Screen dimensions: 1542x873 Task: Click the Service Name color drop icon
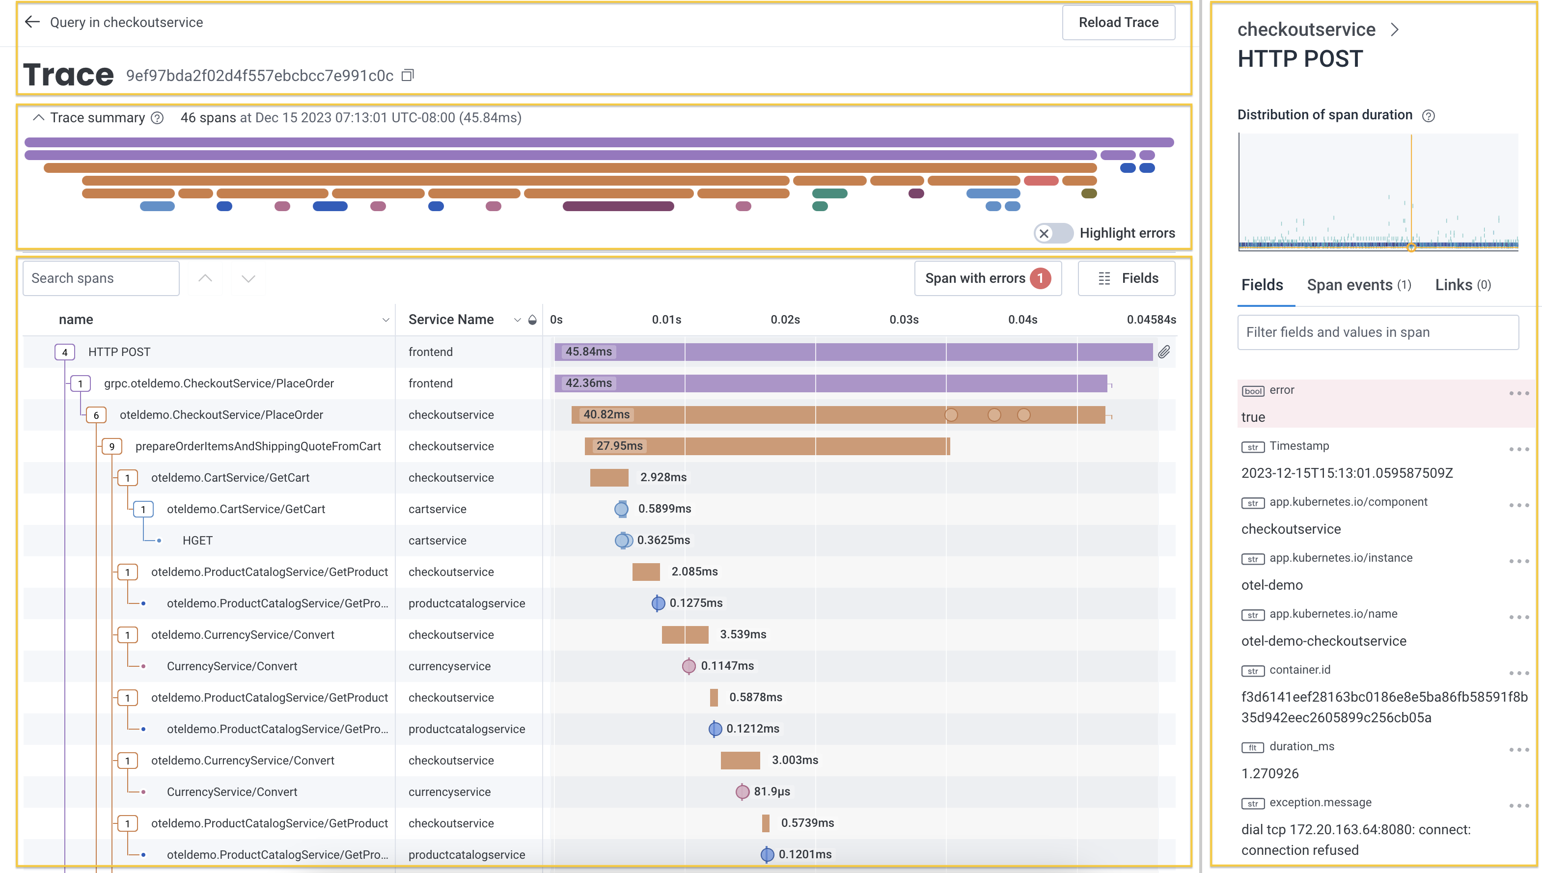coord(532,320)
